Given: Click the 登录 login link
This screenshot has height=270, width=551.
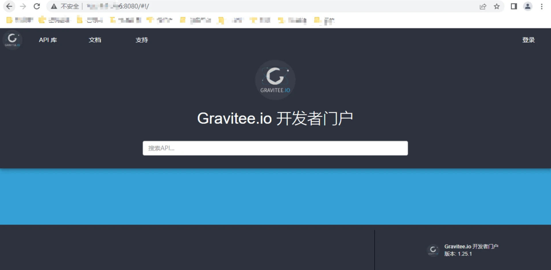Looking at the screenshot, I should [x=528, y=40].
